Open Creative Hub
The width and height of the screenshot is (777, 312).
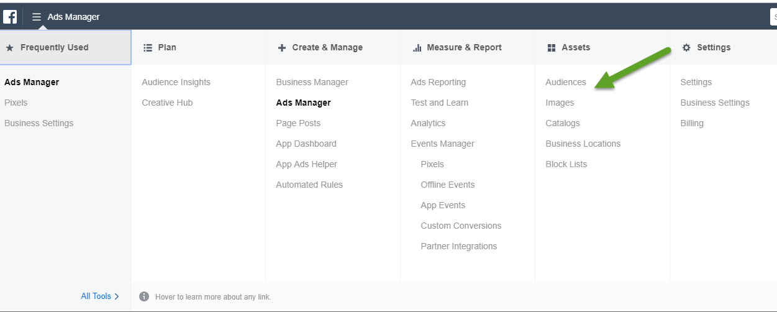click(167, 103)
